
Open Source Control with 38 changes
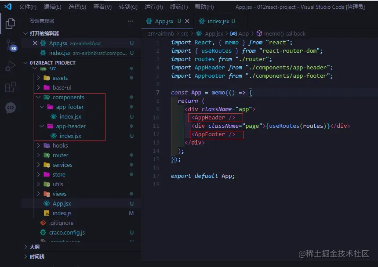click(x=11, y=45)
